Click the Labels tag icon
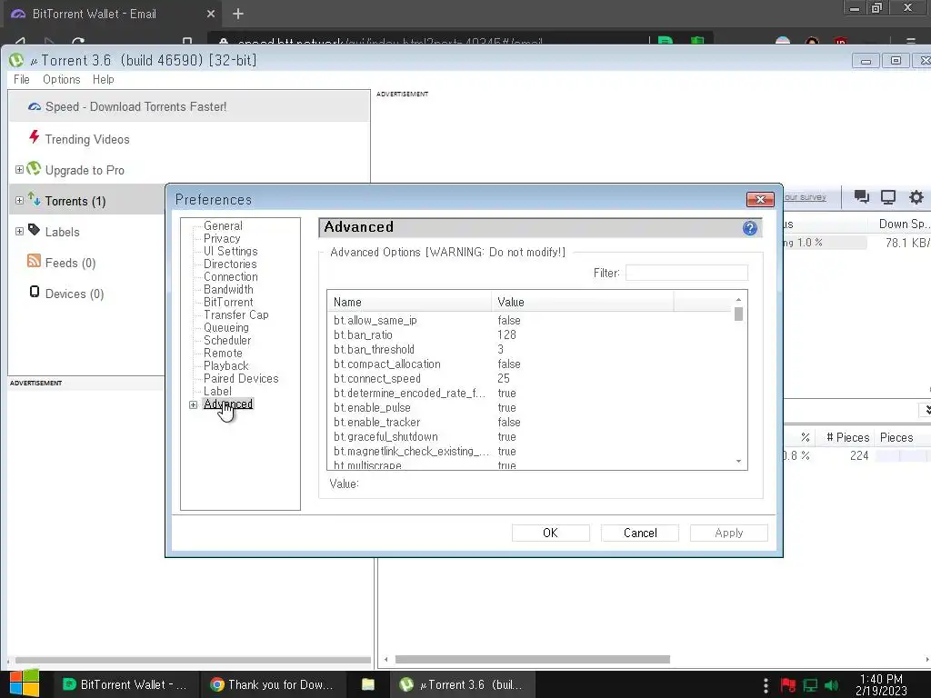 (35, 230)
